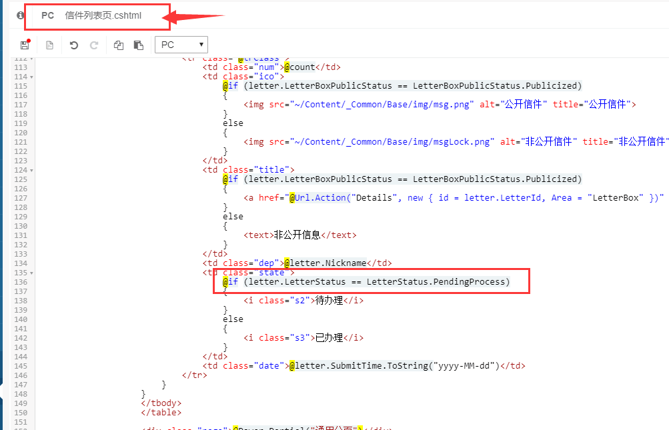
Task: Click the grayed-out document icon beside Save
Action: (49, 45)
